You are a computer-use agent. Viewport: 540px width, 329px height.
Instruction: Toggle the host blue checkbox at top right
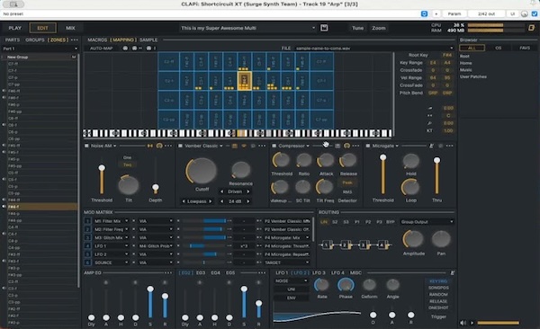(x=534, y=13)
